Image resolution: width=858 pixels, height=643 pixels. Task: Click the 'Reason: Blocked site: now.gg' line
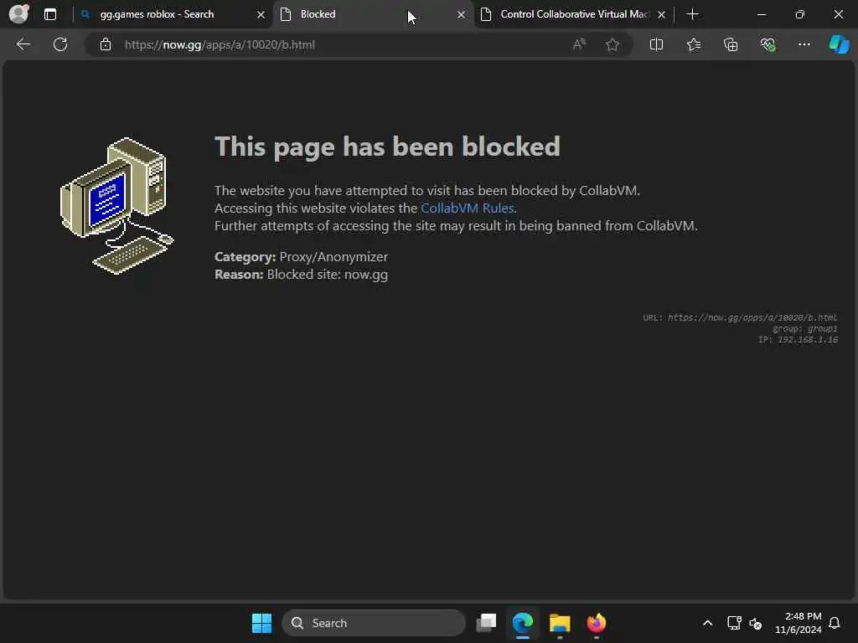pos(301,275)
